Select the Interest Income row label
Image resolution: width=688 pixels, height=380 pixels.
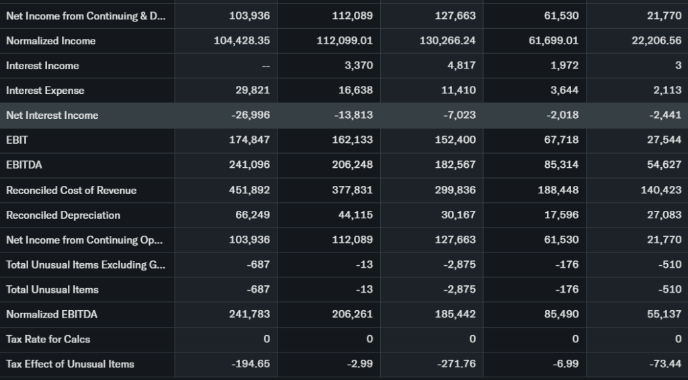(x=42, y=66)
